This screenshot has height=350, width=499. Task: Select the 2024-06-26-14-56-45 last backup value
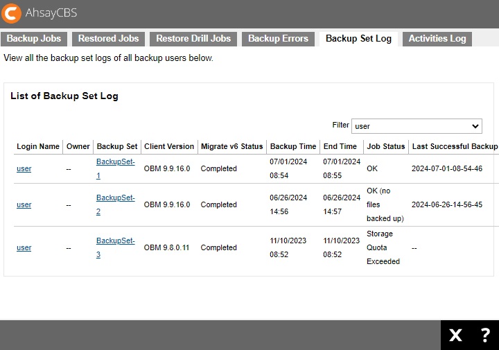point(447,204)
